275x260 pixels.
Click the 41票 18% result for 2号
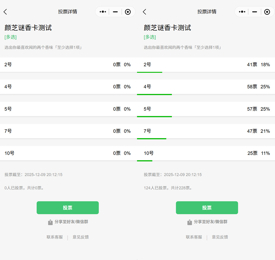258,65
